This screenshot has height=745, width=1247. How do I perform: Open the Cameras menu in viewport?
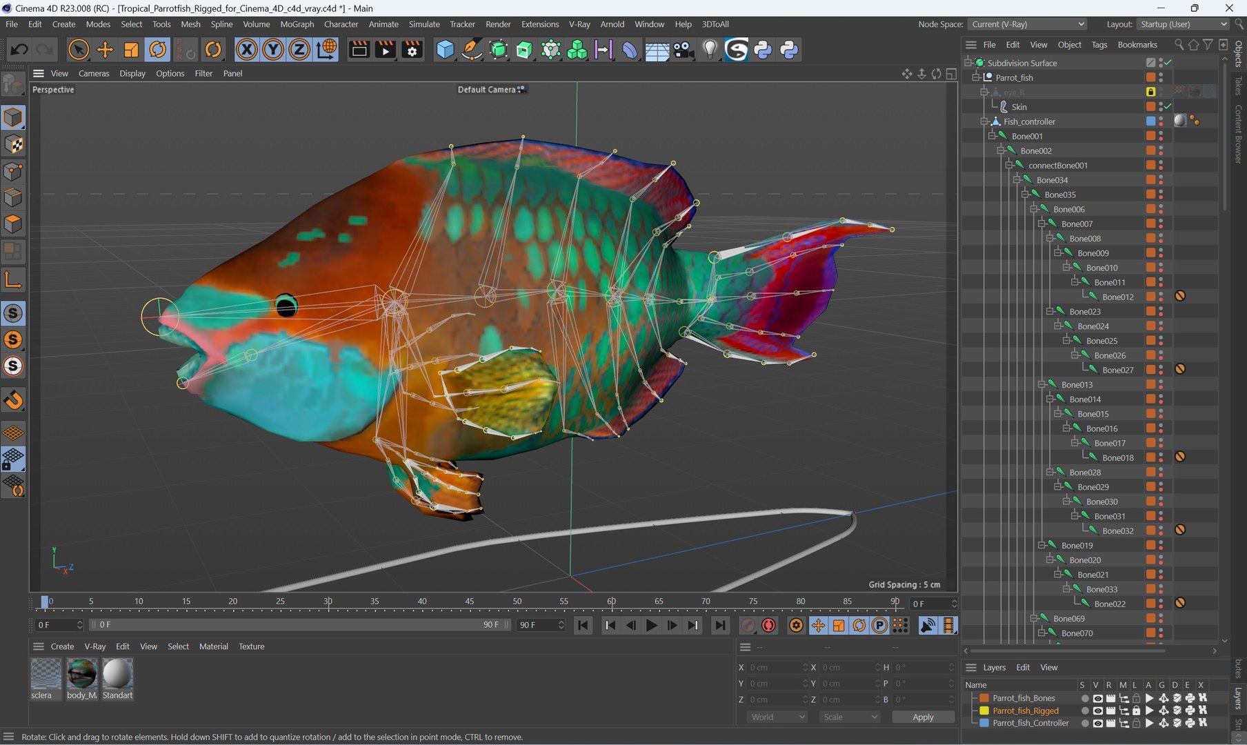pos(94,73)
